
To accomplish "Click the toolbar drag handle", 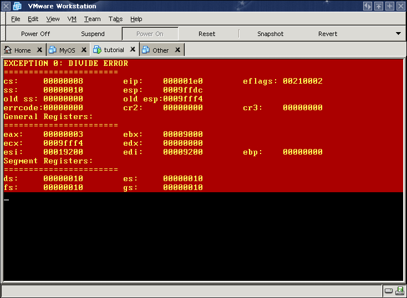I will (x=3, y=33).
